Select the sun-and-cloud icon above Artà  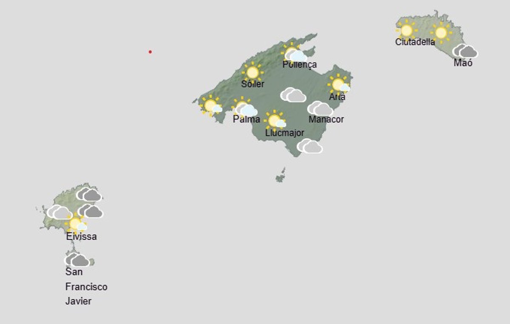click(339, 85)
